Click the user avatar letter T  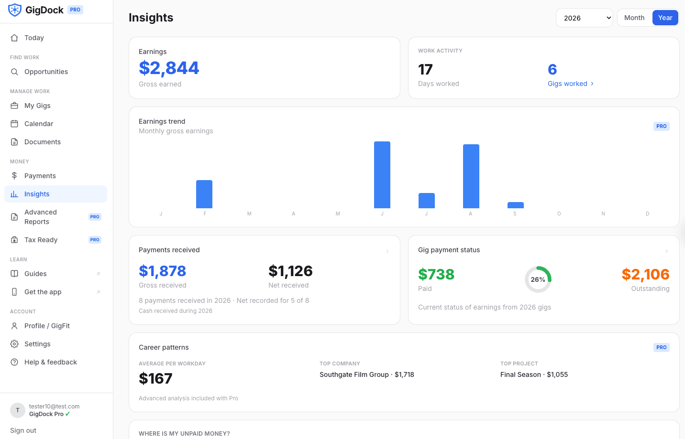pyautogui.click(x=18, y=410)
